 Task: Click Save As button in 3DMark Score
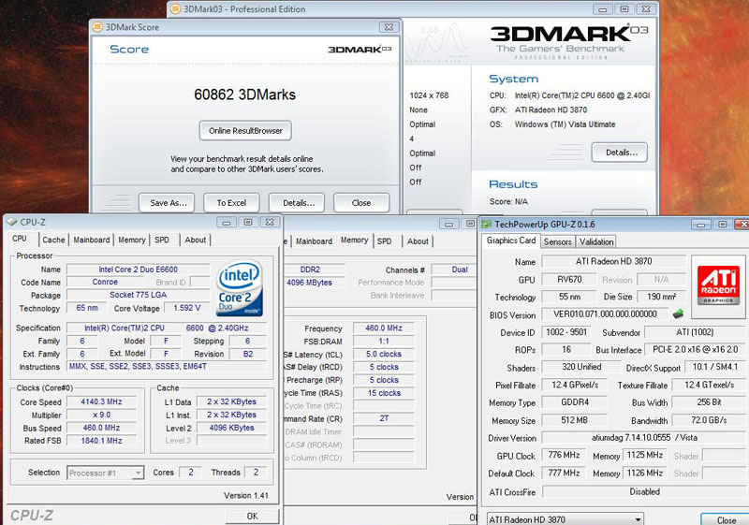[167, 203]
